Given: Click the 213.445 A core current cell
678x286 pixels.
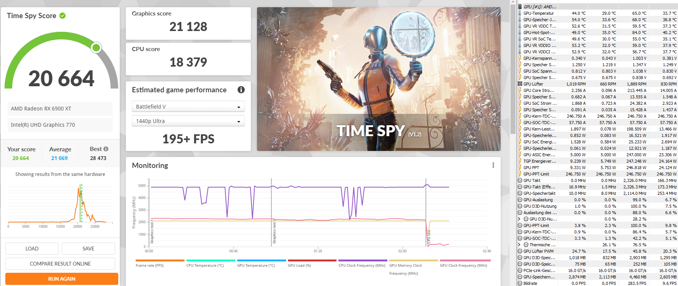Looking at the screenshot, I should 637,90.
